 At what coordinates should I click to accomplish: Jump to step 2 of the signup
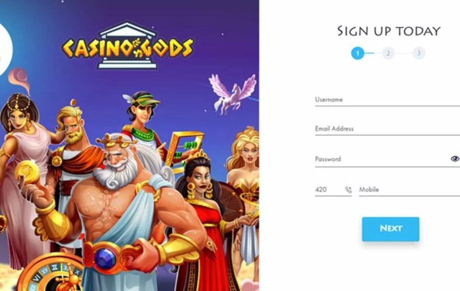coord(388,53)
